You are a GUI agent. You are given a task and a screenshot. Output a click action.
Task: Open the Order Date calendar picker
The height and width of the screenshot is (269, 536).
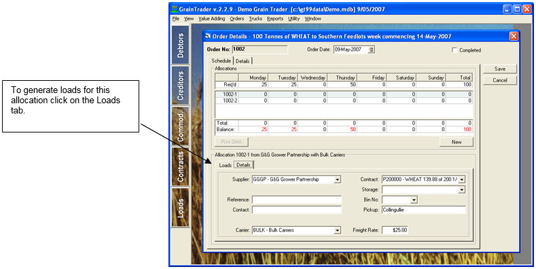372,50
